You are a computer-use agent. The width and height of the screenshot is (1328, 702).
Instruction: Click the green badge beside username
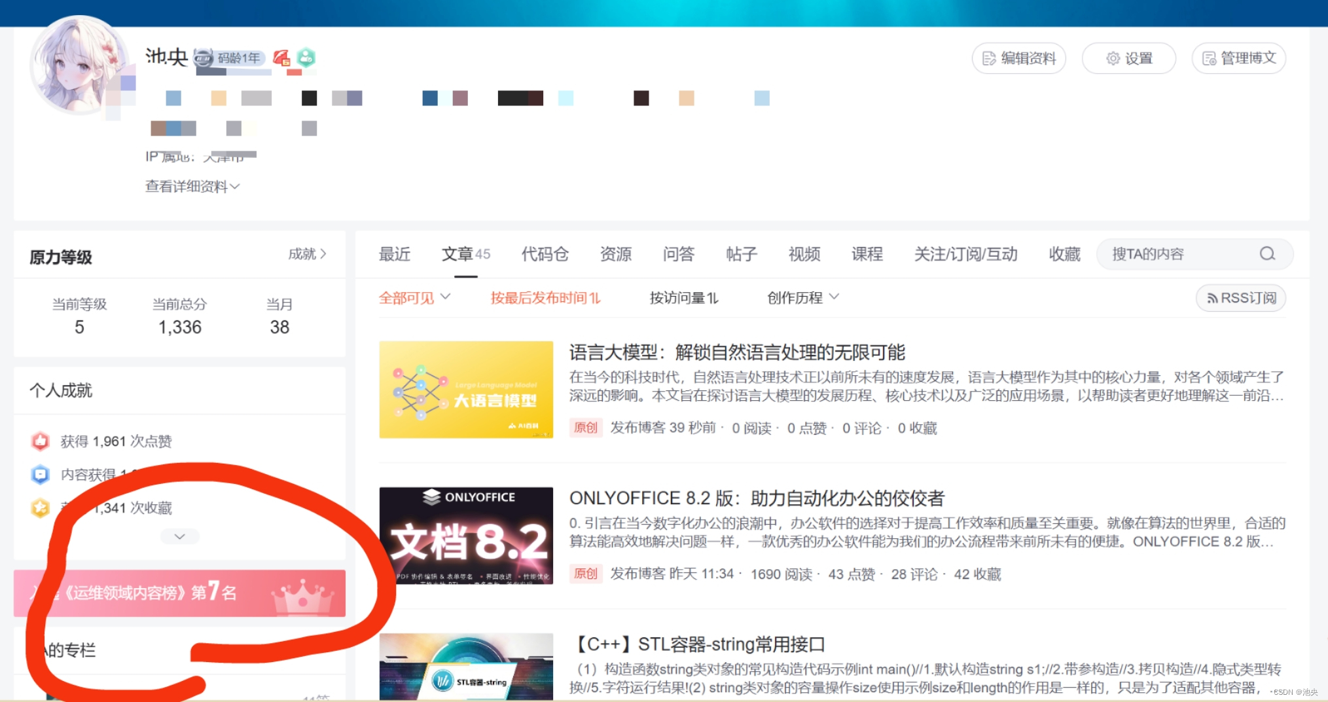pos(306,58)
